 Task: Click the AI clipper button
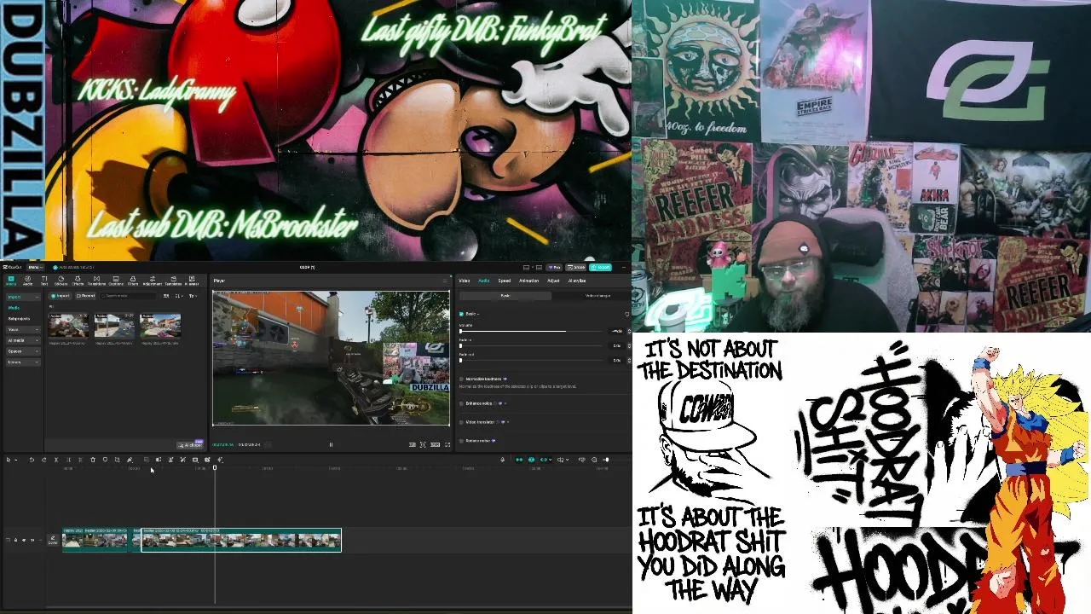coord(192,445)
